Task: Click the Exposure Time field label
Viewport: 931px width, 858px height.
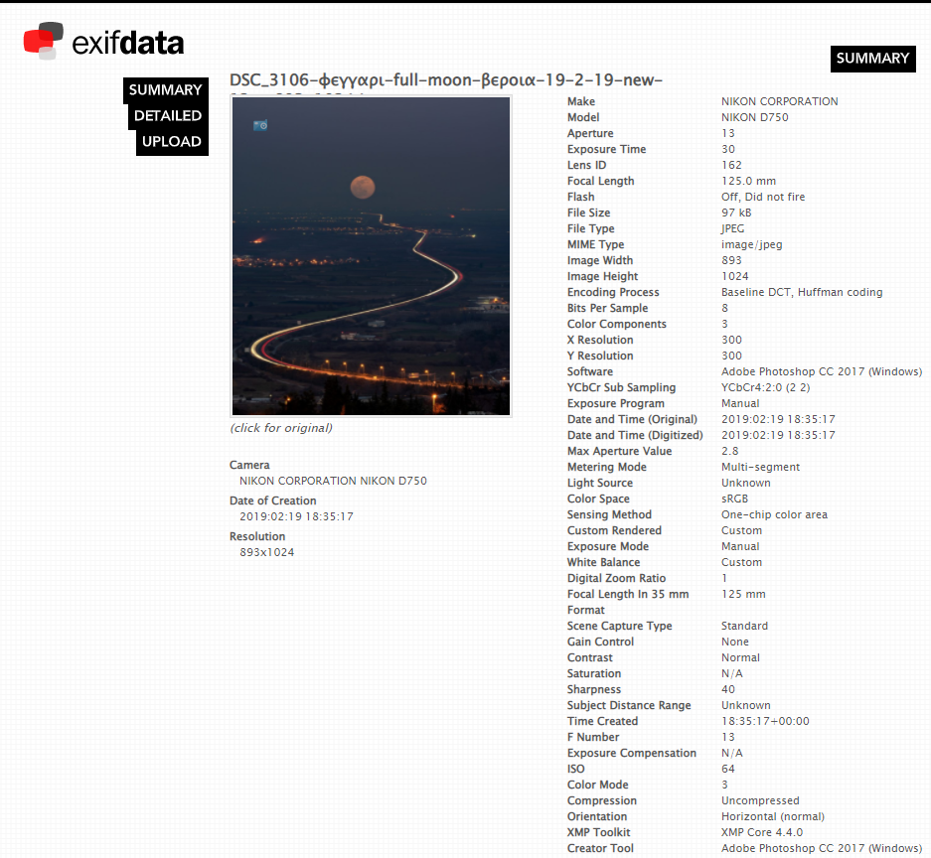Action: 606,149
